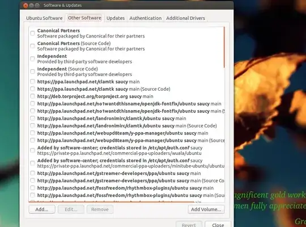Enable gstreamer-developers saucy main checkbox
This screenshot has height=227, width=306.
(x=33, y=173)
